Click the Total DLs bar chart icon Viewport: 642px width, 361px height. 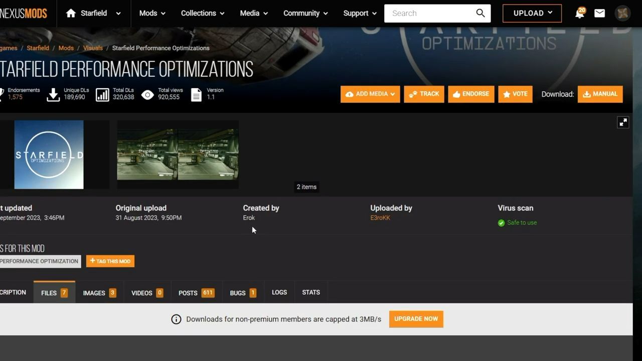pyautogui.click(x=102, y=95)
